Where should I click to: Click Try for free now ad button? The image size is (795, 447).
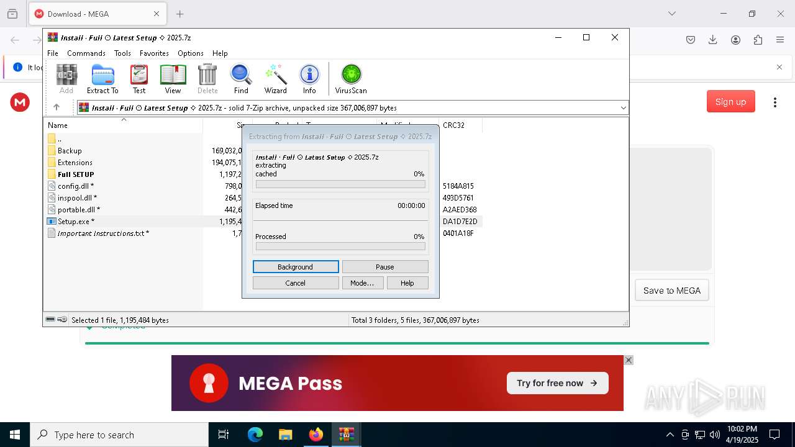pos(557,383)
